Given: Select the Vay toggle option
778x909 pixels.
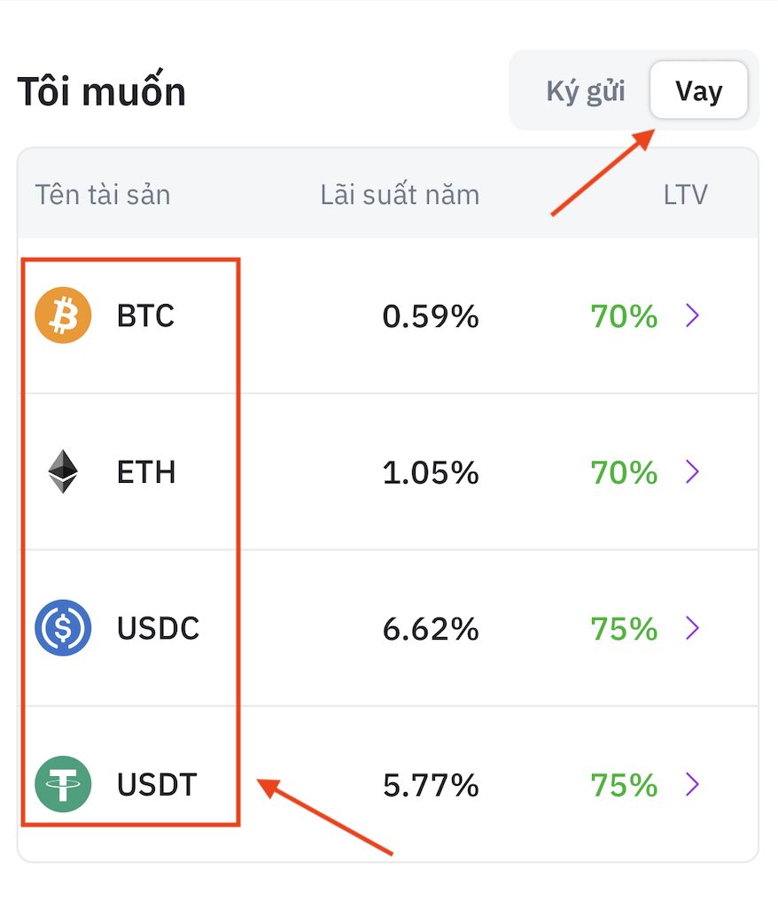Looking at the screenshot, I should point(698,91).
